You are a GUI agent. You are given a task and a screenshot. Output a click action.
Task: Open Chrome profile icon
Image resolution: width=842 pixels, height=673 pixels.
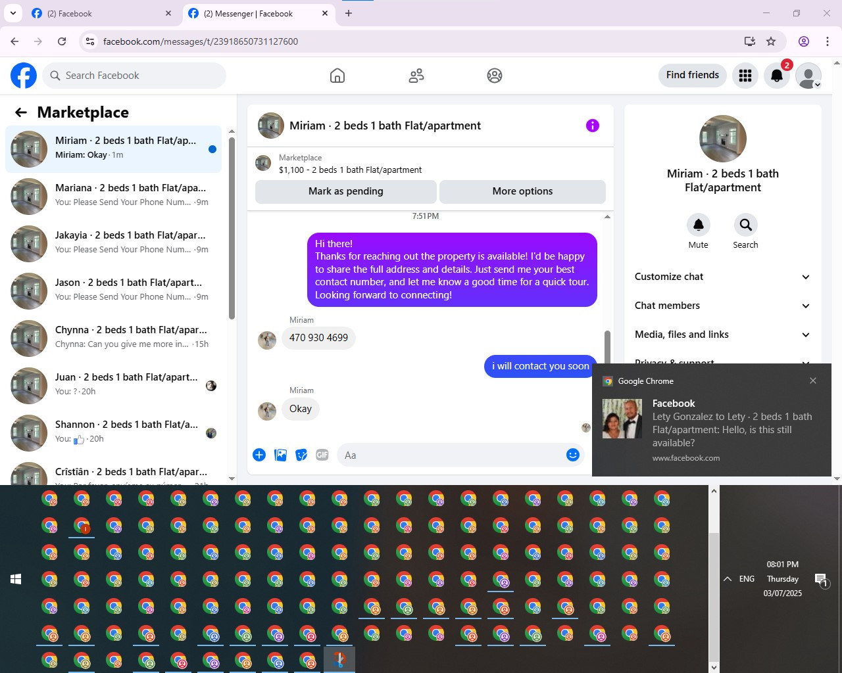[x=804, y=41]
